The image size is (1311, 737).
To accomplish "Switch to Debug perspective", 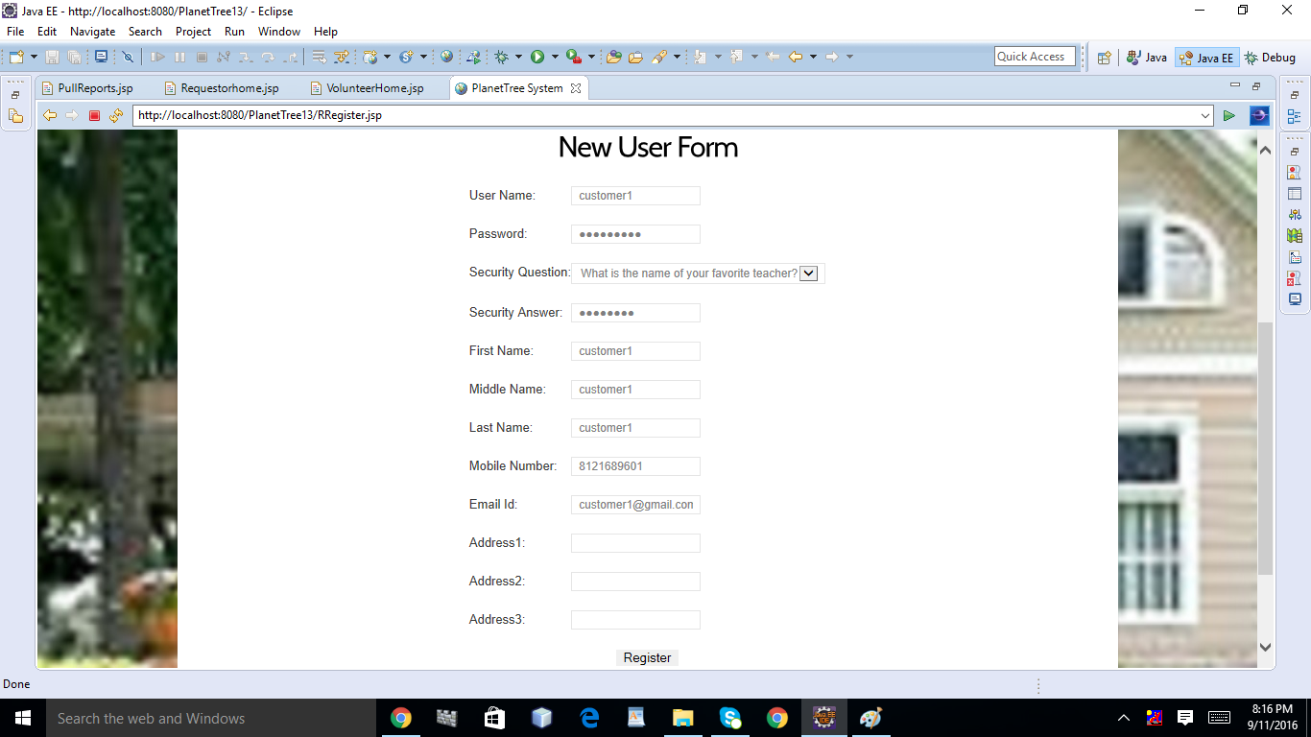I will [1270, 58].
